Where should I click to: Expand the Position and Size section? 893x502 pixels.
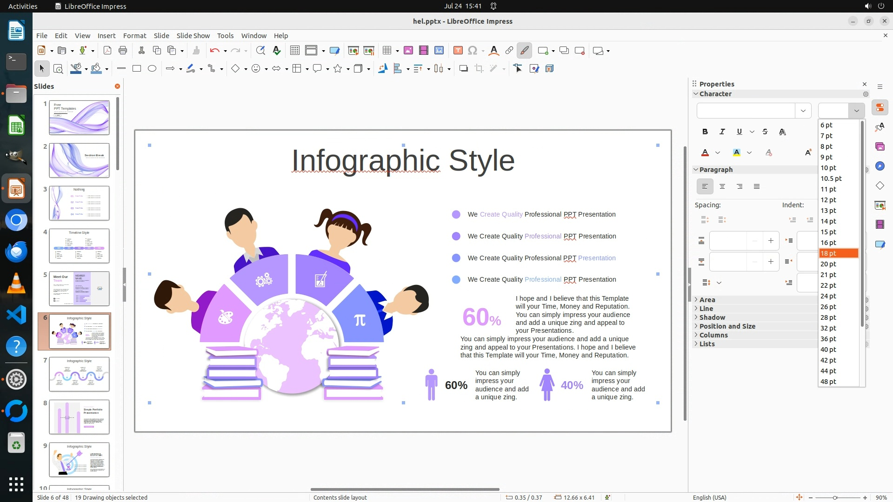coord(727,326)
